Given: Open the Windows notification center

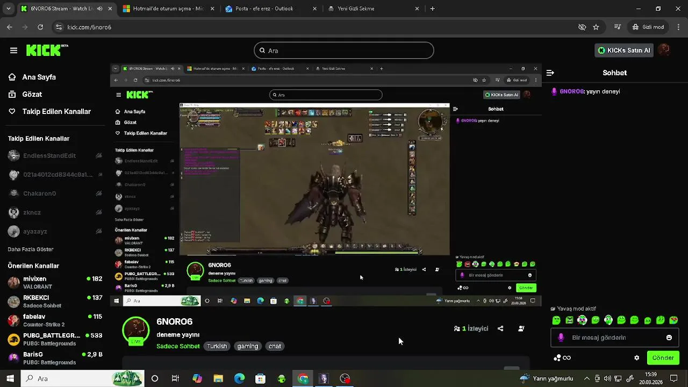Looking at the screenshot, I should [674, 378].
